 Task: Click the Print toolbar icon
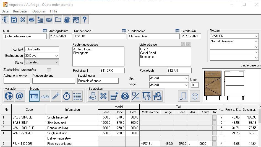32,20
